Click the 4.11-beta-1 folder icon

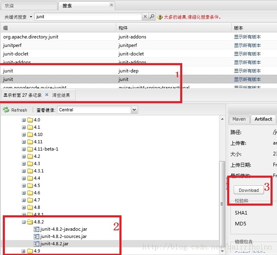point(30,149)
